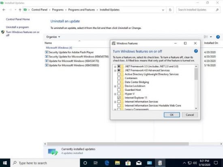
Task: Enable the Containers feature checkbox
Action: pyautogui.click(x=119, y=78)
